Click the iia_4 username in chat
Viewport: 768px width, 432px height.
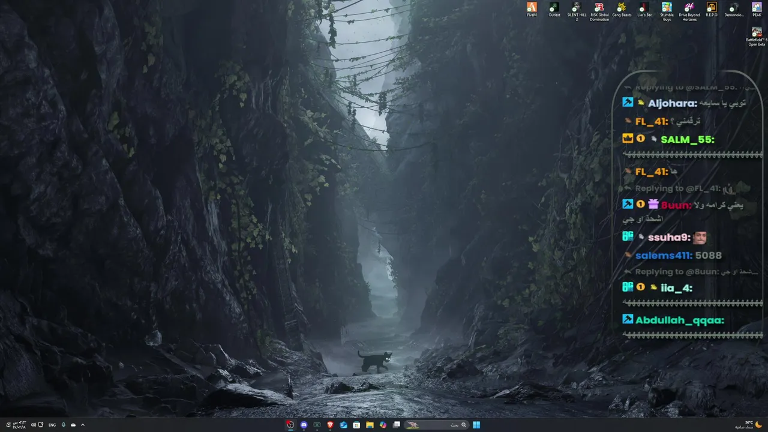677,288
